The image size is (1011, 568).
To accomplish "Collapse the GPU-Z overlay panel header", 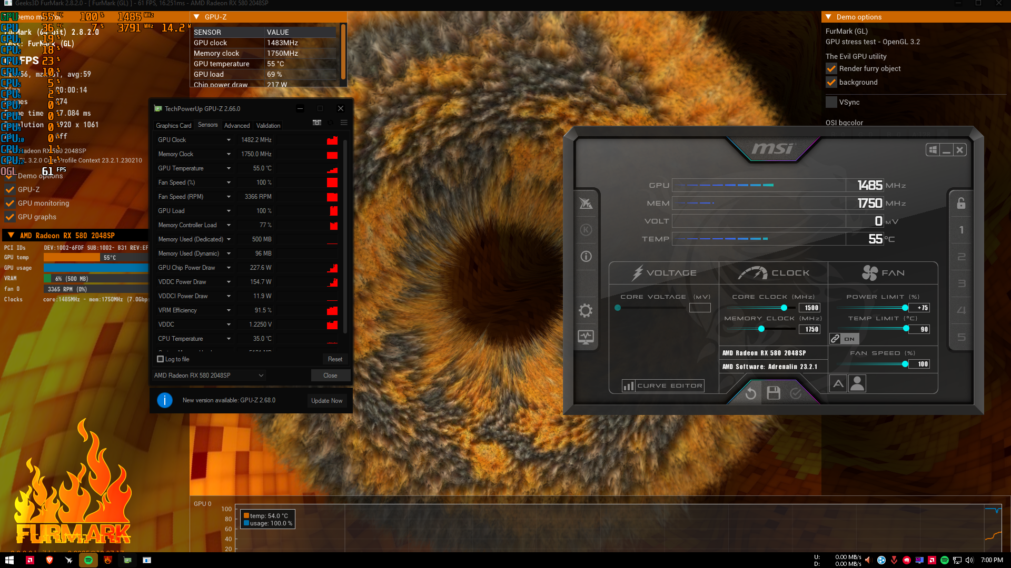I will [x=197, y=17].
